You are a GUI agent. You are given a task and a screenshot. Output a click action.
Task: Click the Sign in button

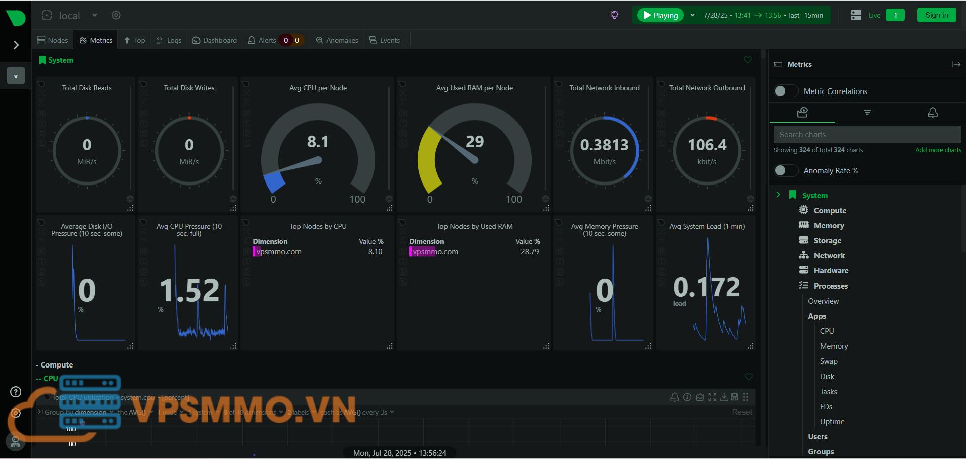tap(936, 15)
